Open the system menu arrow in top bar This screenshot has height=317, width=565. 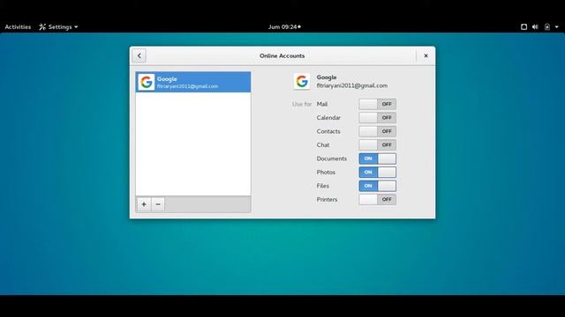click(557, 27)
